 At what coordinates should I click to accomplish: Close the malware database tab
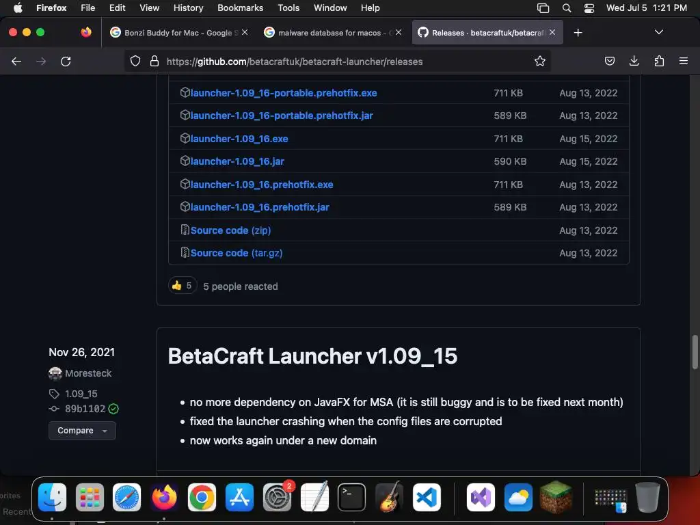(x=399, y=32)
